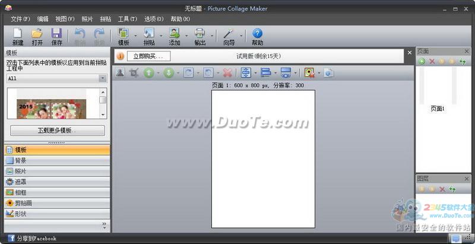Image resolution: width=475 pixels, height=244 pixels.
Task: Open the 编辑 menu
Action: 43,19
